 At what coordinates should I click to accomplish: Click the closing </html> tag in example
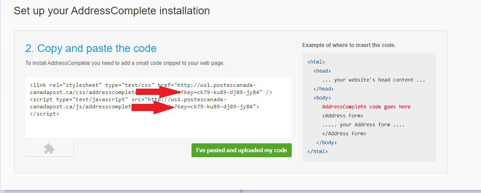(x=318, y=151)
